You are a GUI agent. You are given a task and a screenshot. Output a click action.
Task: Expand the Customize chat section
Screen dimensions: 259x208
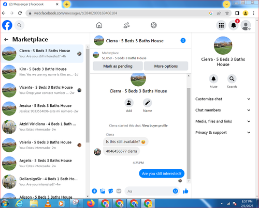click(x=223, y=99)
